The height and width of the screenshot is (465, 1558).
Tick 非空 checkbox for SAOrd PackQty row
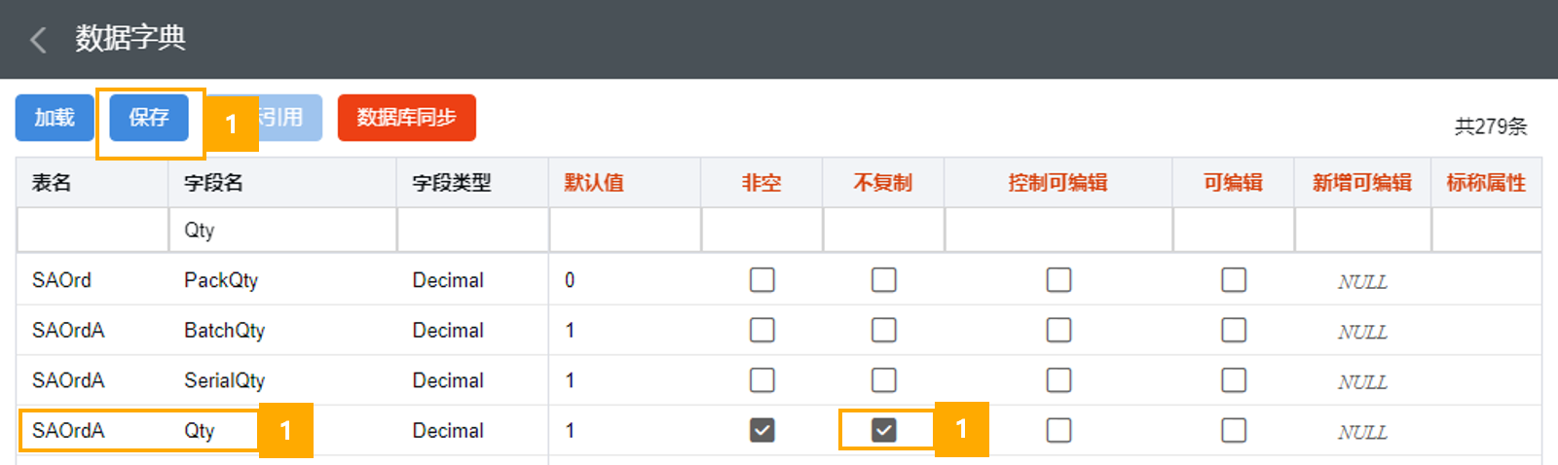tap(762, 280)
